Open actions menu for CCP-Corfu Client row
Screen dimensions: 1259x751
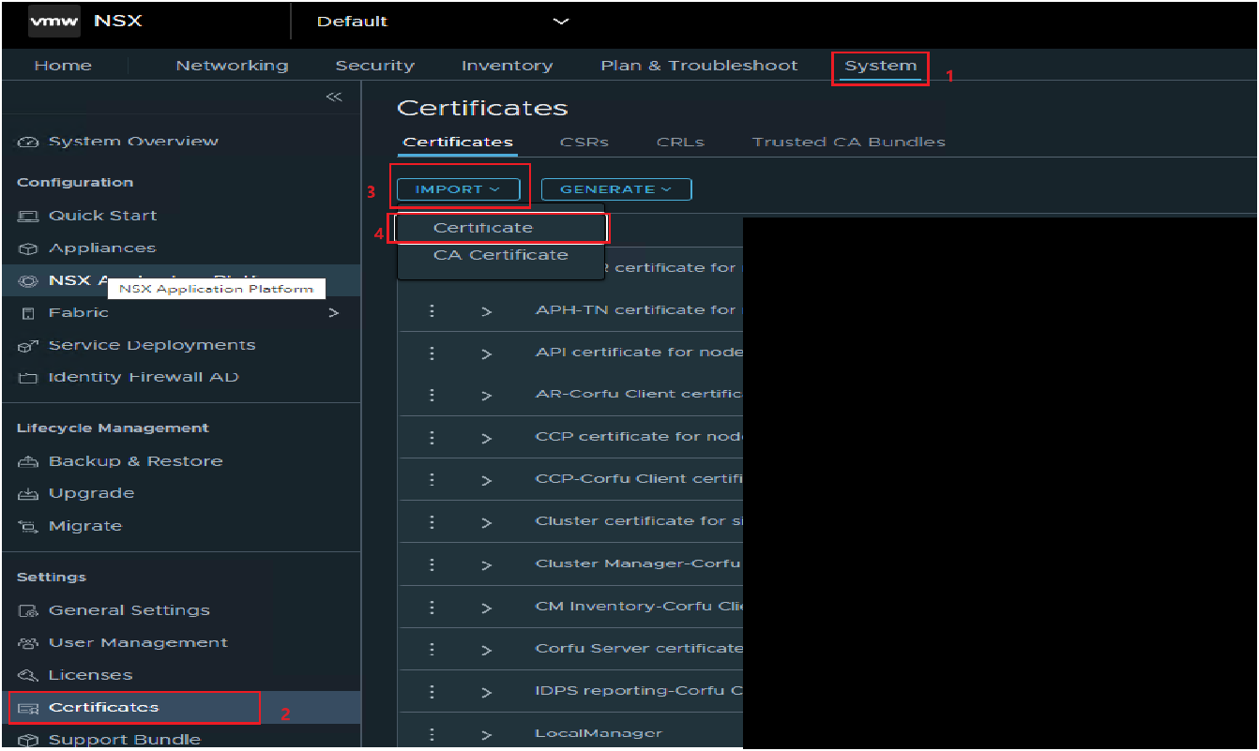coord(432,479)
